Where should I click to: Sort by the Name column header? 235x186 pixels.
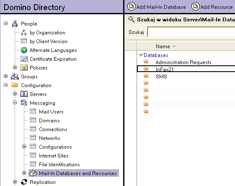point(165,46)
